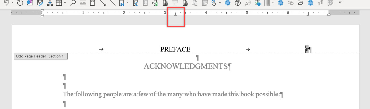
Task: Click the table with pencil edit icon
Action: pos(330,3)
